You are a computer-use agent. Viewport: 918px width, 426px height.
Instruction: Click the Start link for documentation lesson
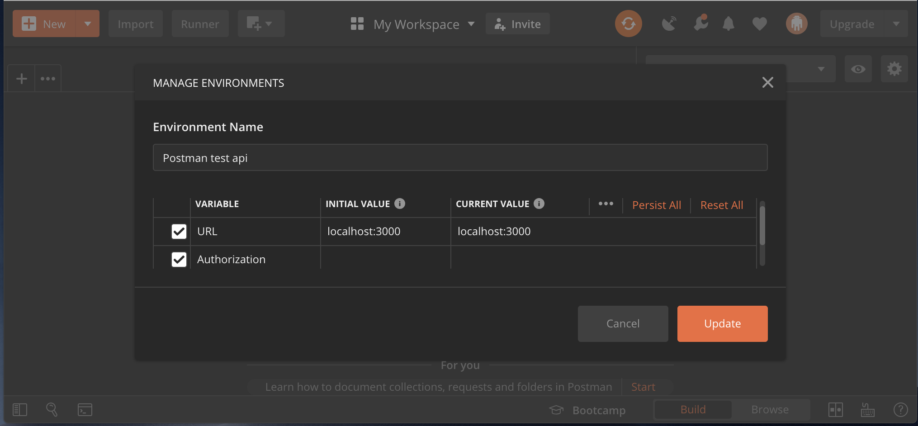[643, 387]
